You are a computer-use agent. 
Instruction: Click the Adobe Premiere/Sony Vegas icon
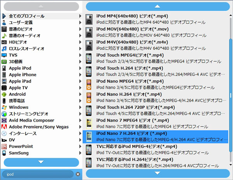[4, 127]
